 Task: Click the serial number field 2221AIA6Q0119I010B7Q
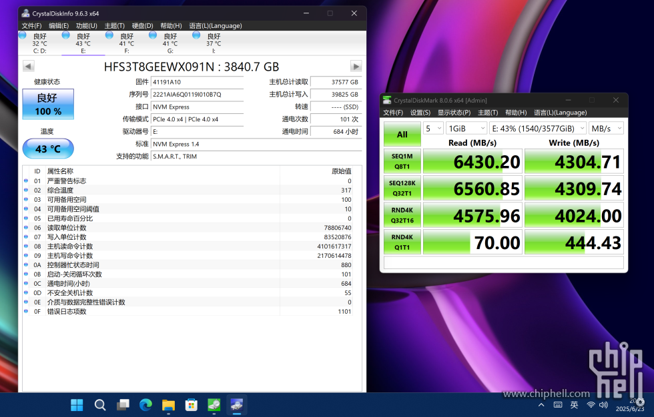[198, 95]
